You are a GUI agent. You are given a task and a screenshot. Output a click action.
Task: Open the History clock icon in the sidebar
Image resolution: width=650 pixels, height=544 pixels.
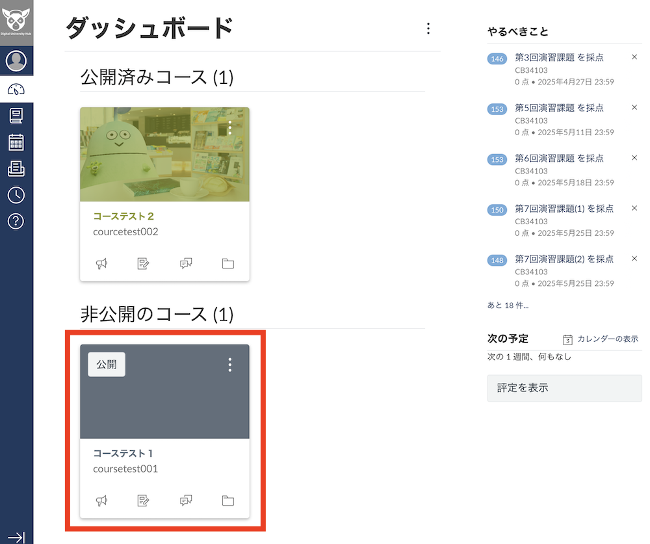(x=17, y=194)
